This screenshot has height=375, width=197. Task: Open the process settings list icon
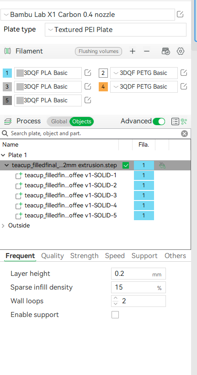(x=175, y=121)
